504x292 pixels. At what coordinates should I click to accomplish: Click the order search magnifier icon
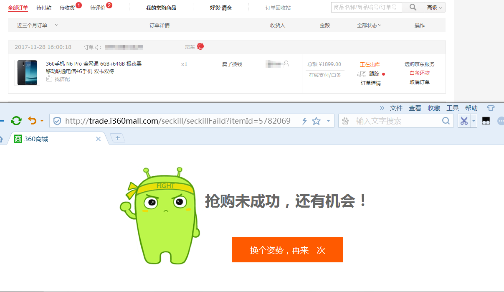tap(413, 8)
